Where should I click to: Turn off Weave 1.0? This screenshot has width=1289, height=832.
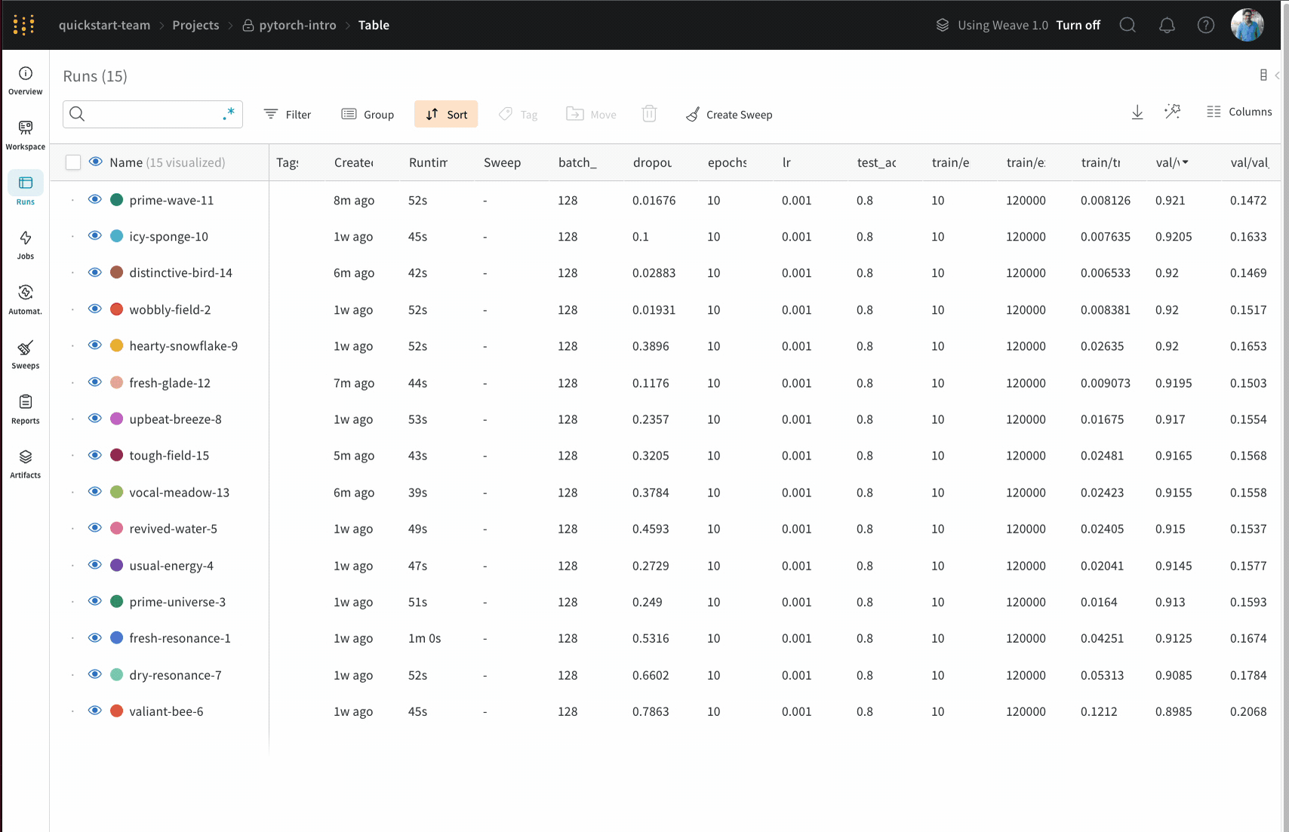click(x=1078, y=25)
